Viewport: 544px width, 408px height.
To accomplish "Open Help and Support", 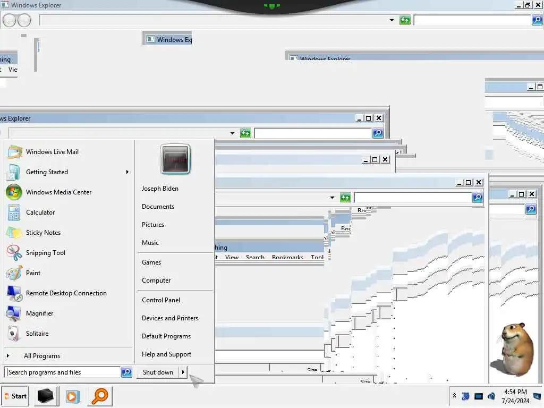I will tap(166, 354).
